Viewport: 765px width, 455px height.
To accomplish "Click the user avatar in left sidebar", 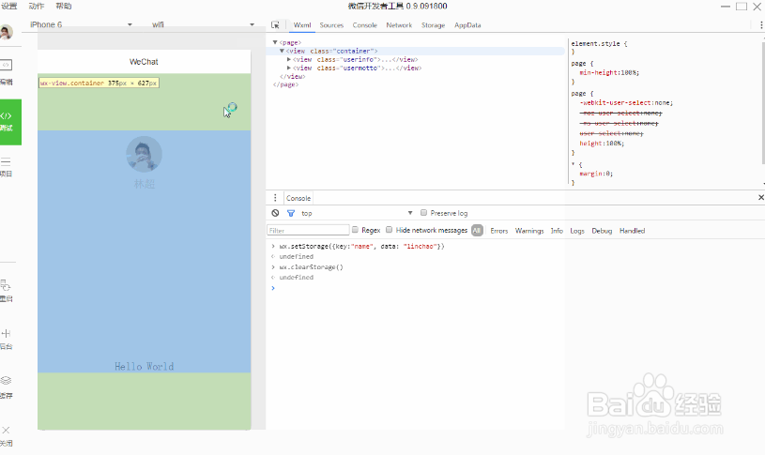I will coord(7,32).
